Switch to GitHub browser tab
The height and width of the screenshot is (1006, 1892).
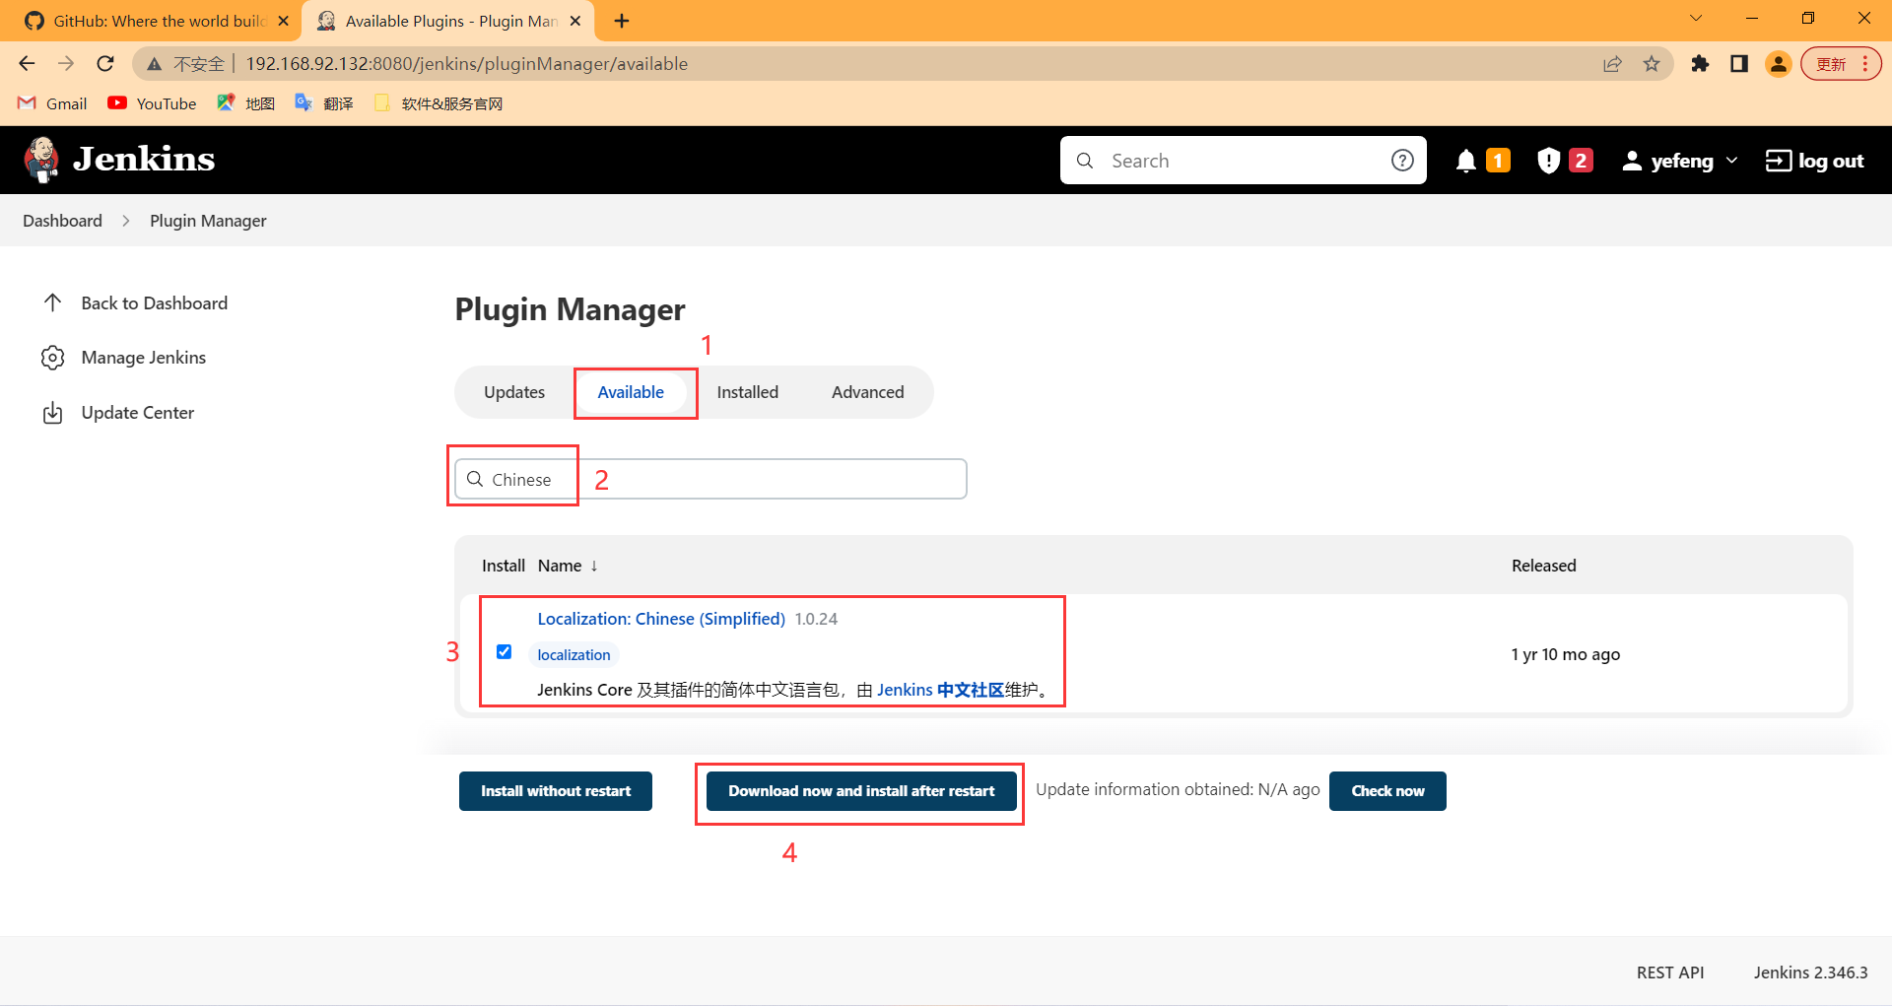(151, 21)
